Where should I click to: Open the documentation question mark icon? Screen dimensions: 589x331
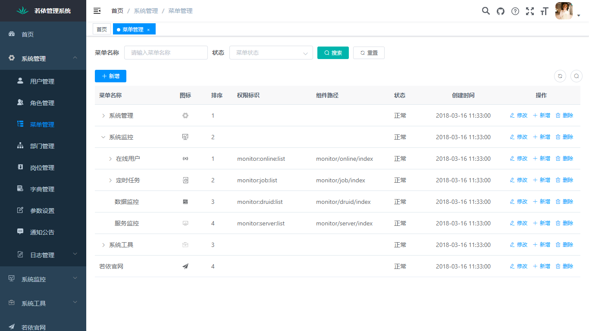(515, 11)
